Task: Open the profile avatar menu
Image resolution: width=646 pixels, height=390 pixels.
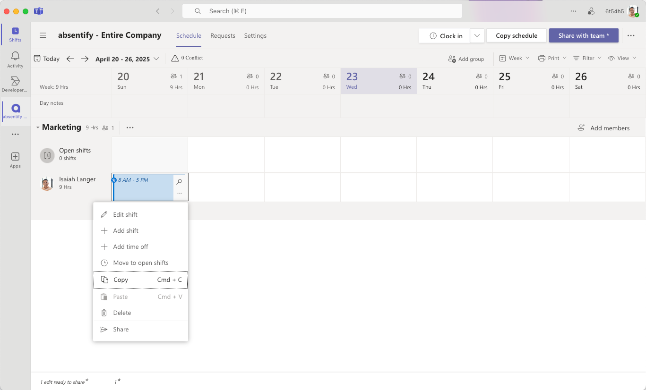Action: pyautogui.click(x=633, y=11)
